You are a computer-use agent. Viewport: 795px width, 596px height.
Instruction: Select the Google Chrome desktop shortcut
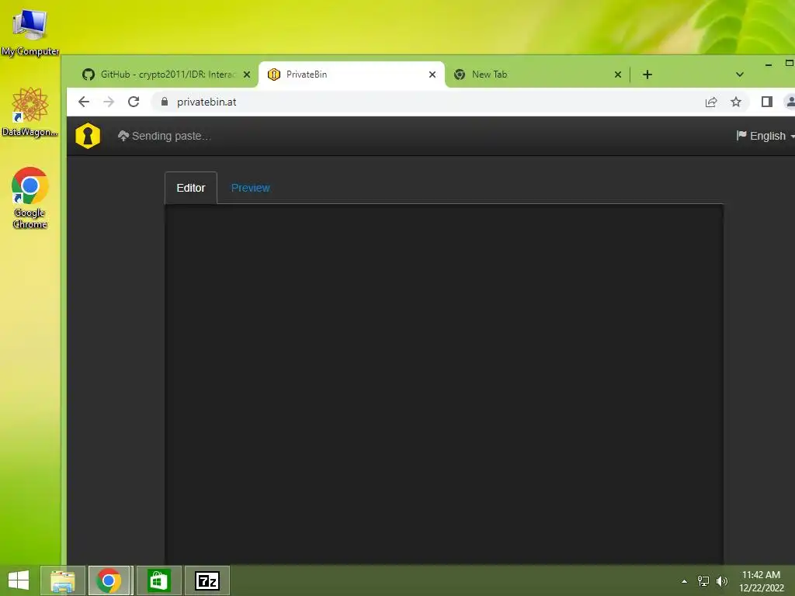(30, 198)
